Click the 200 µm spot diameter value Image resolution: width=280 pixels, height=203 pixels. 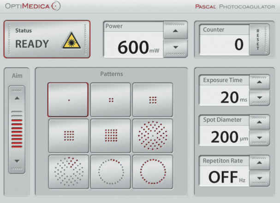click(x=229, y=137)
